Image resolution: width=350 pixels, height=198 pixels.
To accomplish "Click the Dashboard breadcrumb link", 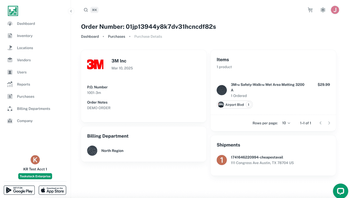I will click(x=90, y=36).
